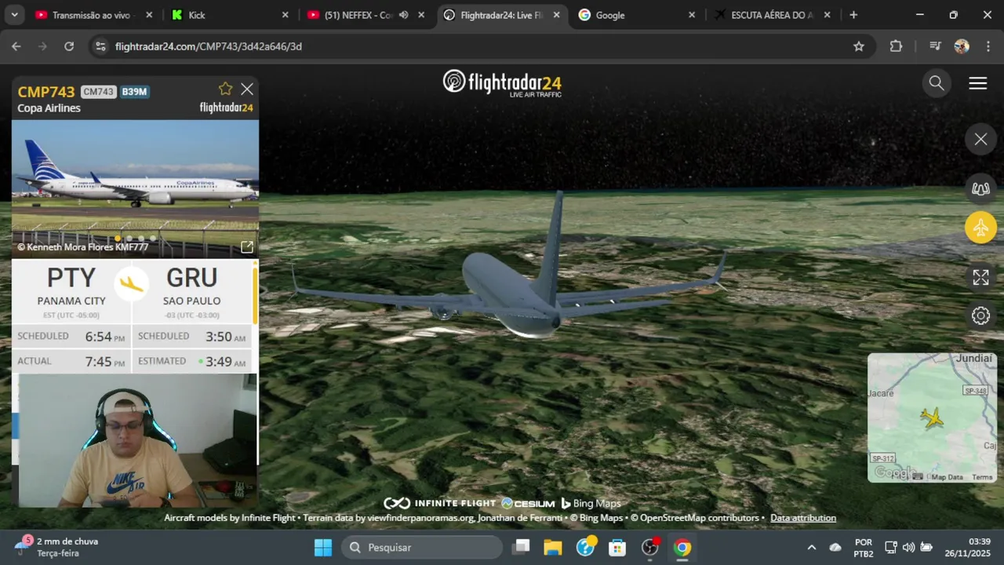Click the flight panel yellow scrollbar
The image size is (1004, 565).
coord(254,294)
